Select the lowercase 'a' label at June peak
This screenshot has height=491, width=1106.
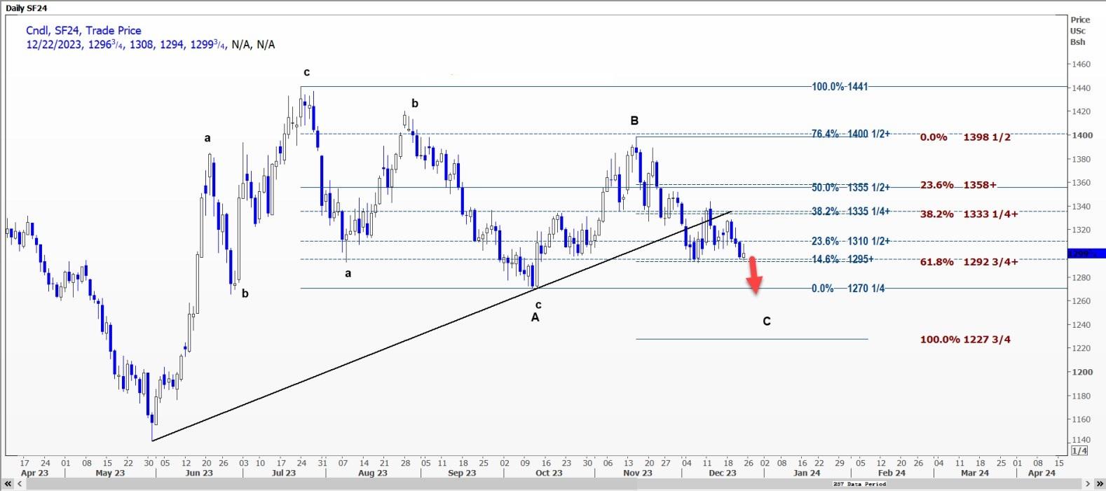pyautogui.click(x=207, y=139)
